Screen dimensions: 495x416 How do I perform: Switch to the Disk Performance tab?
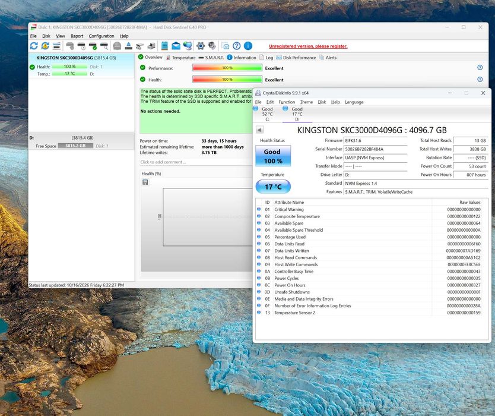296,58
